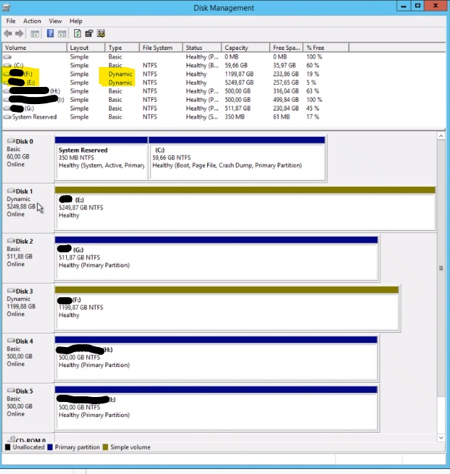Refresh the disk list with the green arrows icon
The image size is (450, 474).
(78, 34)
